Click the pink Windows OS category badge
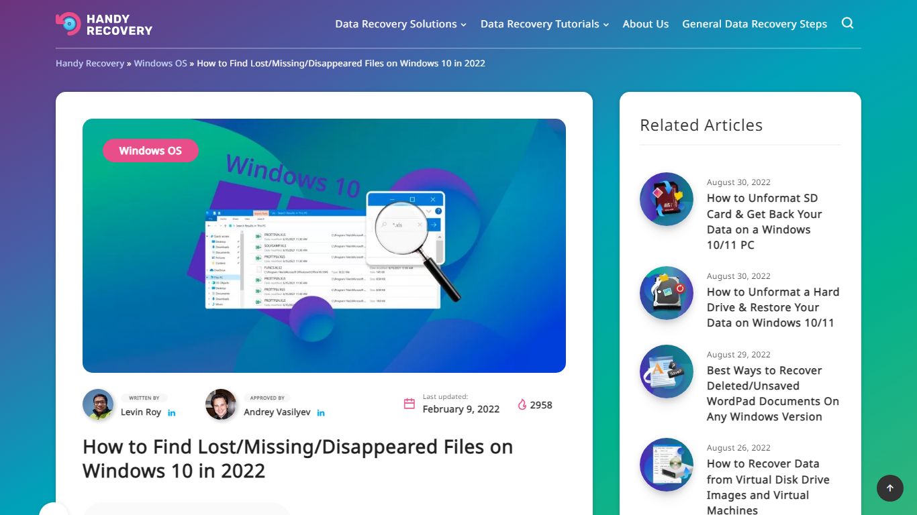The height and width of the screenshot is (515, 917). click(150, 151)
